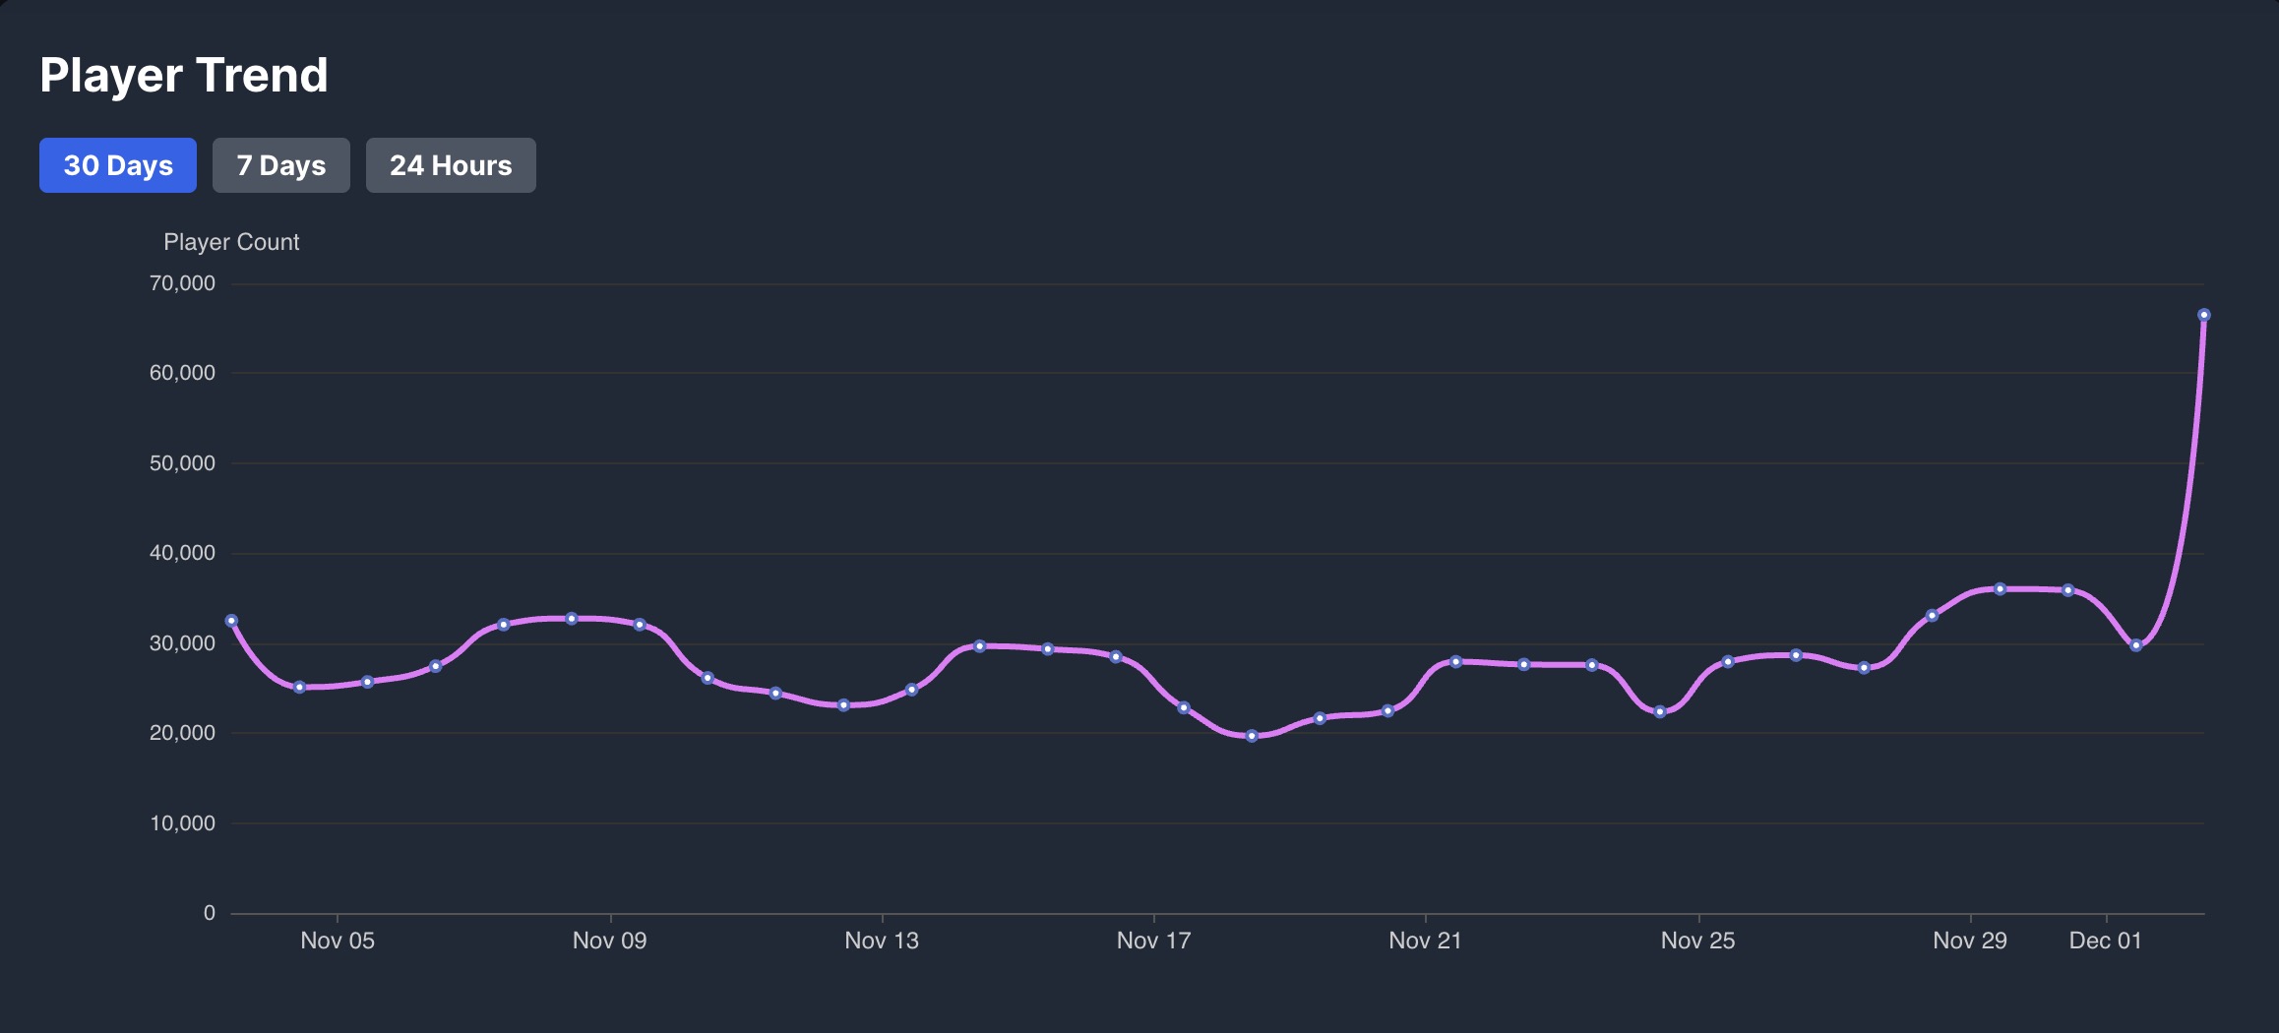This screenshot has width=2279, height=1033.
Task: Click the Nov 13 x-axis label
Action: click(882, 941)
